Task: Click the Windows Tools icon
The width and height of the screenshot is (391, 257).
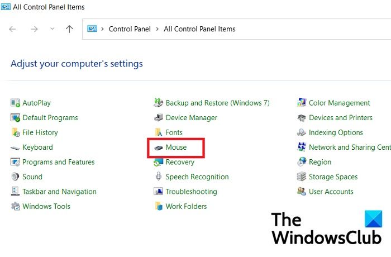Action: pyautogui.click(x=16, y=206)
